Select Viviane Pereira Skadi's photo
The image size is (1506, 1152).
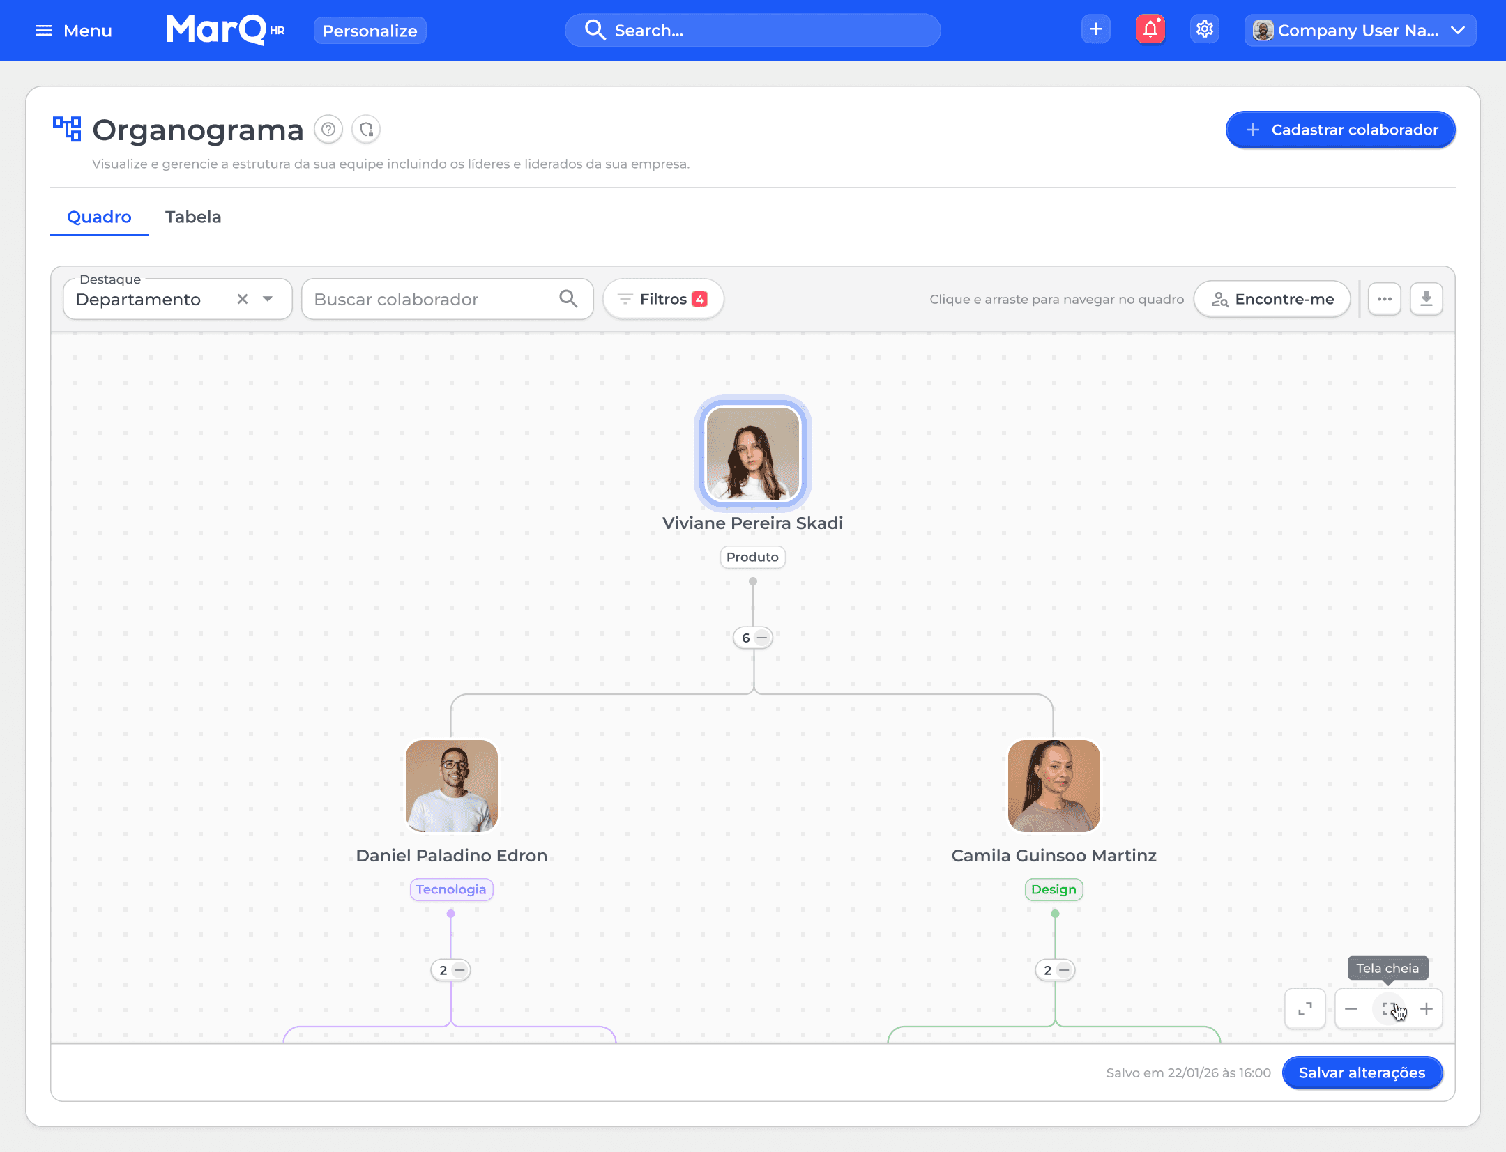(753, 454)
